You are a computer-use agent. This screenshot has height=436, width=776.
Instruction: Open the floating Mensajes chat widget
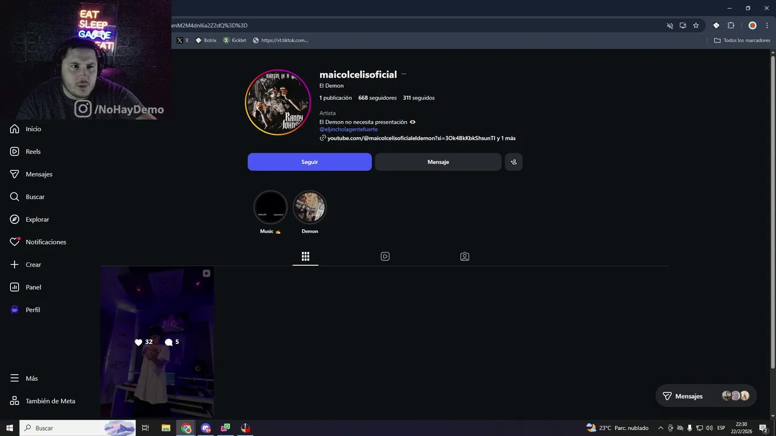pyautogui.click(x=706, y=396)
